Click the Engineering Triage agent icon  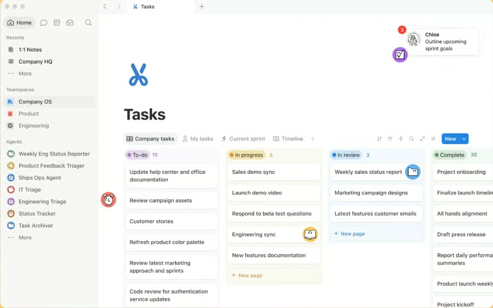pyautogui.click(x=11, y=202)
